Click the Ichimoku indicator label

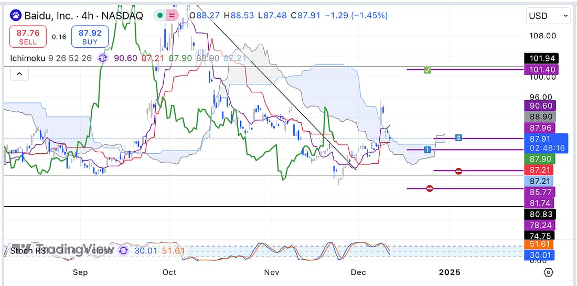28,59
